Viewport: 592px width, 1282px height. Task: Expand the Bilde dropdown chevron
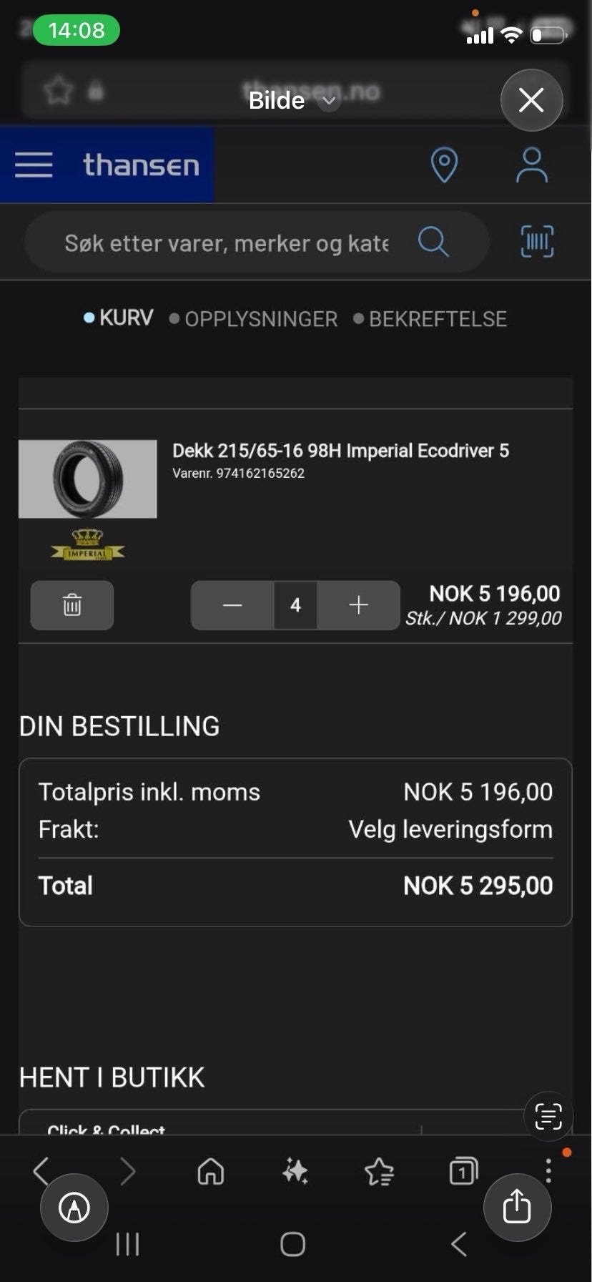pos(328,101)
